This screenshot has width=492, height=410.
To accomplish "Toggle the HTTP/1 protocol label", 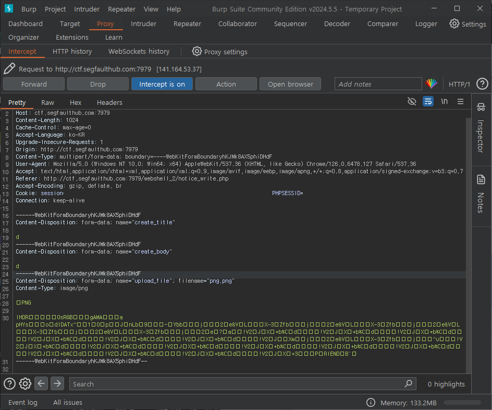I will (x=459, y=84).
